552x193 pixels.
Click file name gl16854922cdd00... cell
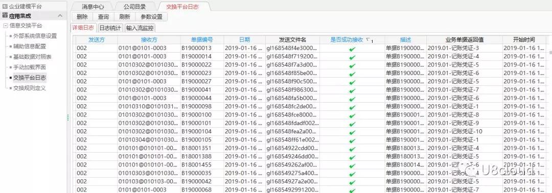pyautogui.click(x=292, y=149)
